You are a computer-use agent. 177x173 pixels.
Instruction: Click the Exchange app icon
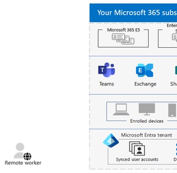144,70
